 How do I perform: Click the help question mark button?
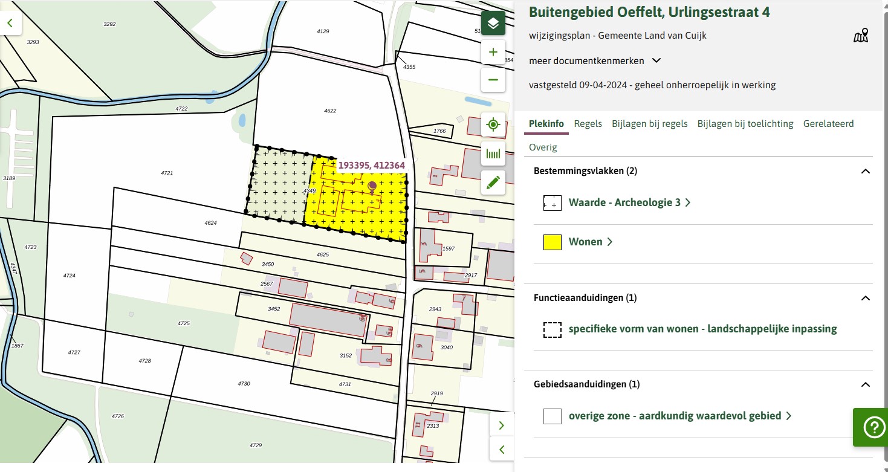(873, 427)
